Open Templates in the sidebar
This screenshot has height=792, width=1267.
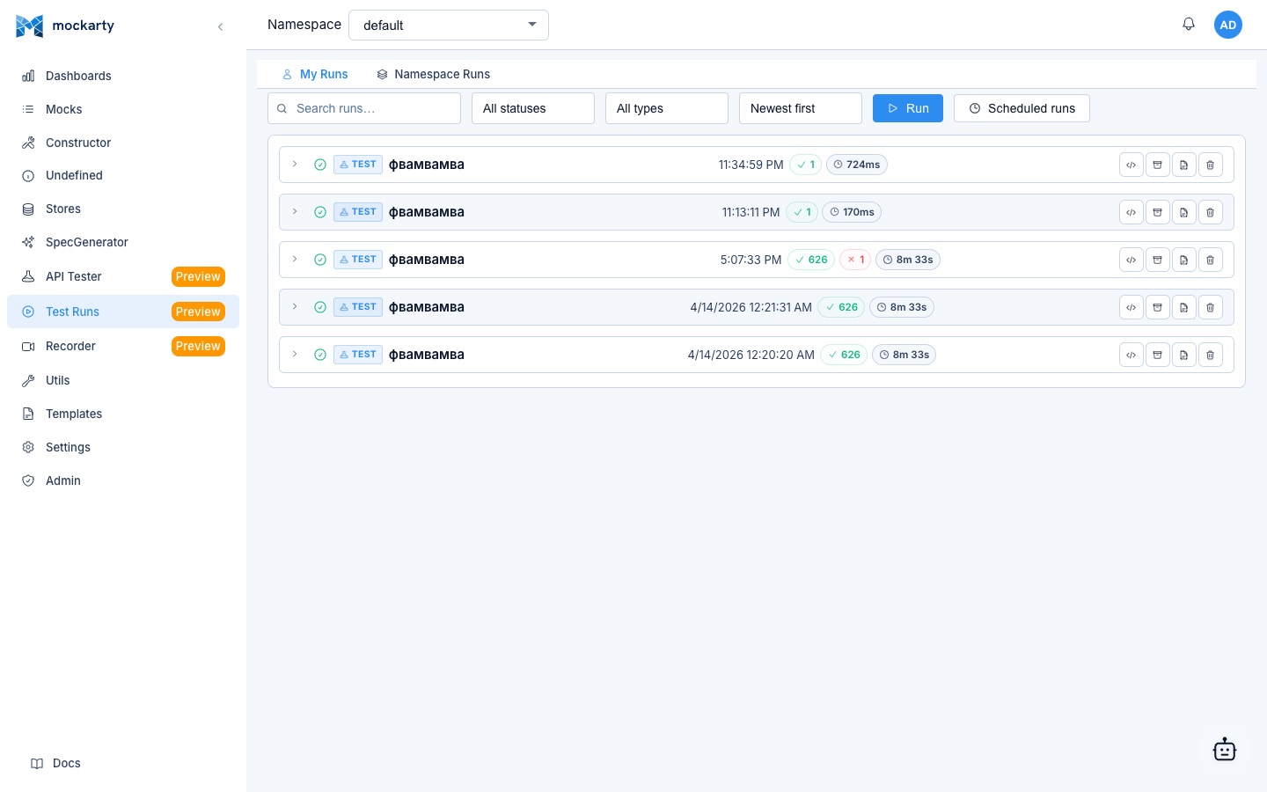(123, 414)
